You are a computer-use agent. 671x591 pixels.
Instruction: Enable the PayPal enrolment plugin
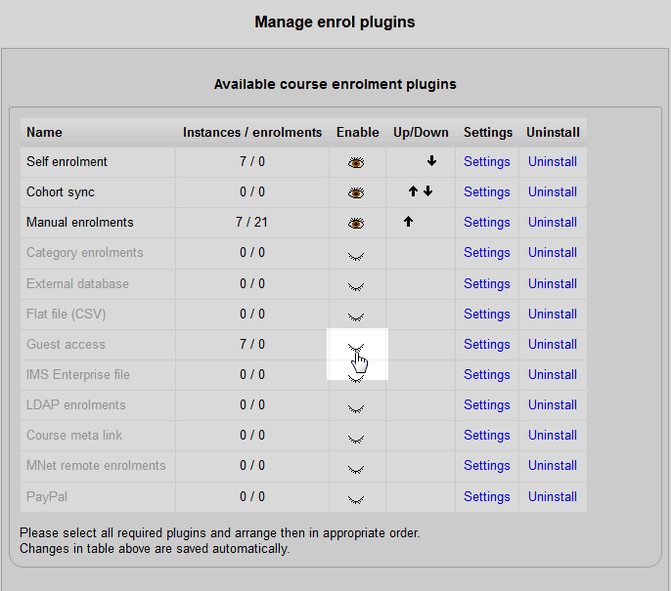click(x=356, y=498)
